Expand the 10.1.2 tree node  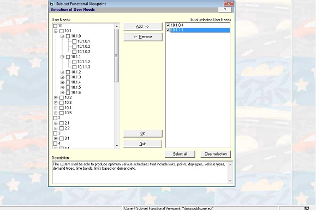pos(62,72)
